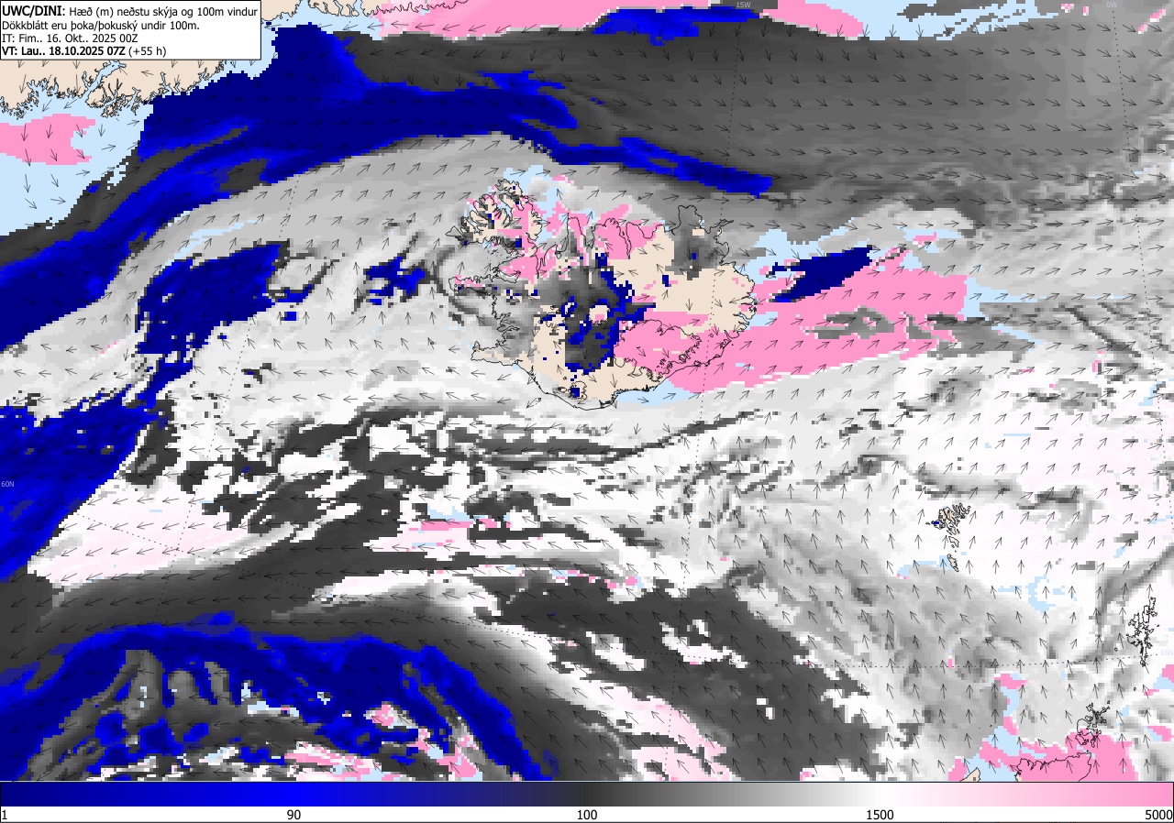
Task: Click the '60N' latitude label
Action: [x=8, y=484]
